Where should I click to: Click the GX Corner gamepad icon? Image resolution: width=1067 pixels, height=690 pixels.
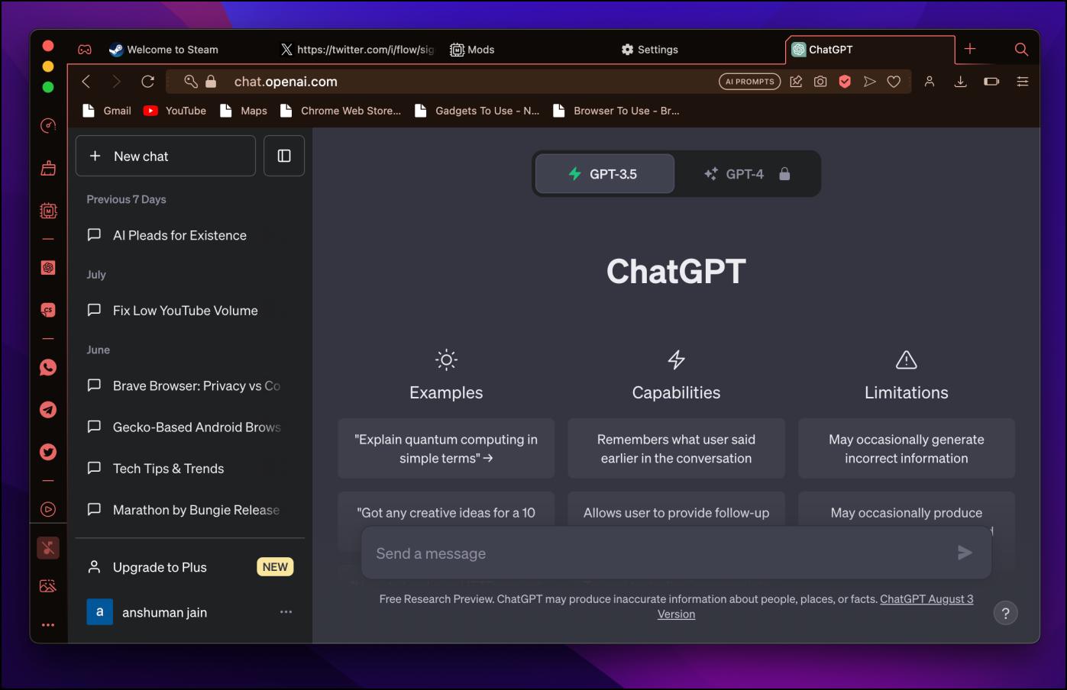[x=85, y=50]
